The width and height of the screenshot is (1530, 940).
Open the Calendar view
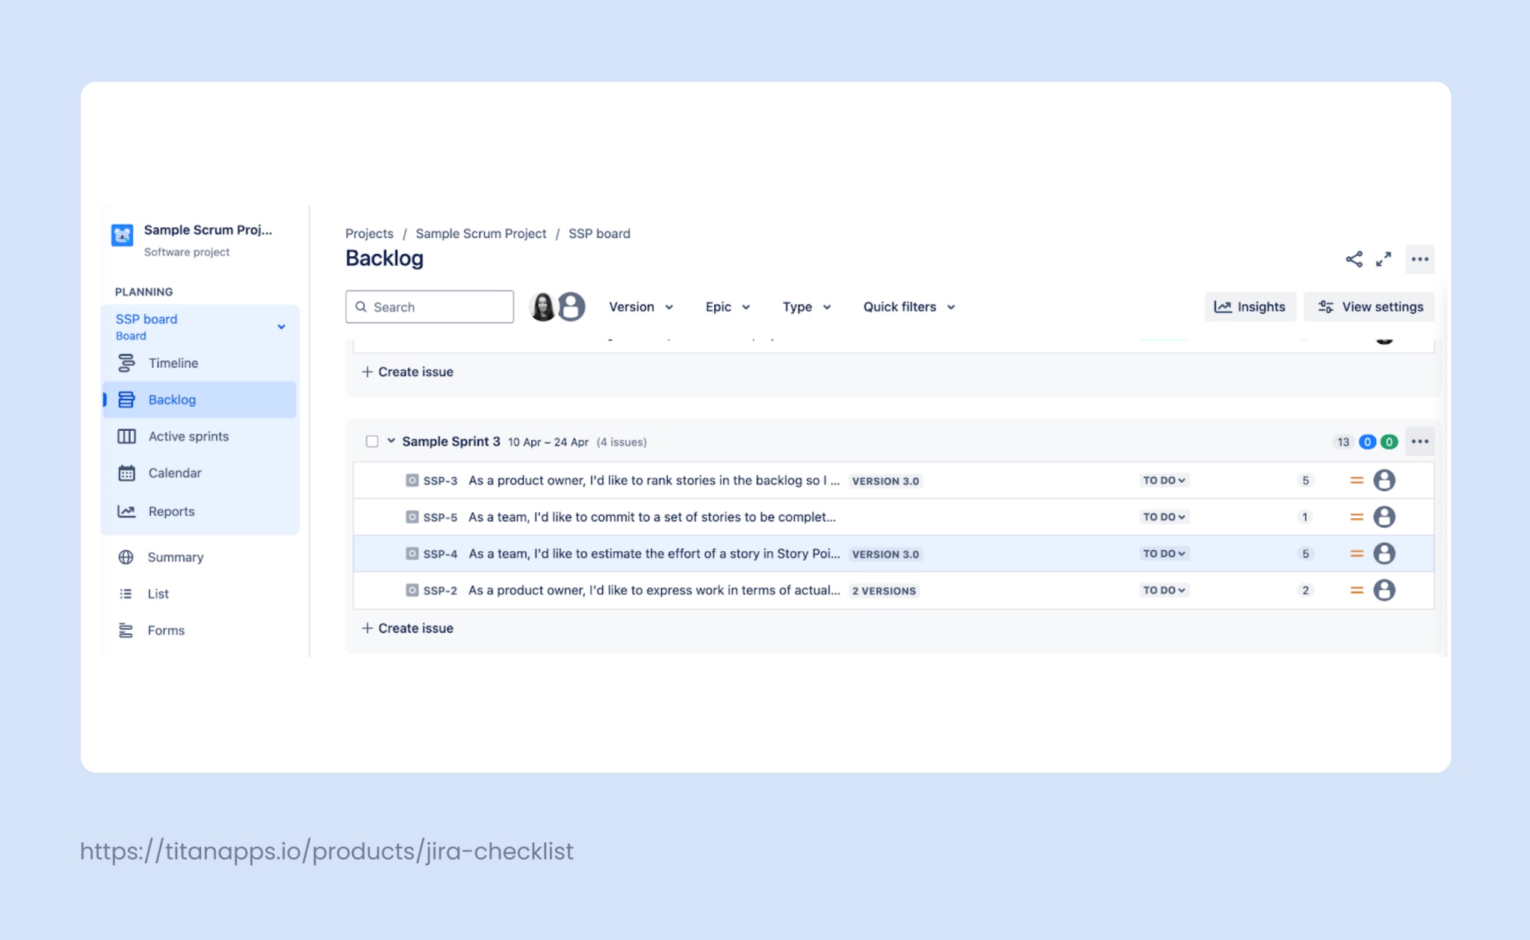point(175,473)
